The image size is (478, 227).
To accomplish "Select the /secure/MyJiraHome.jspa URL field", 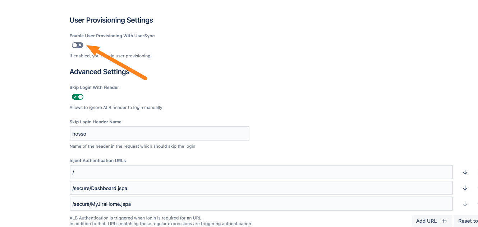I will click(261, 204).
